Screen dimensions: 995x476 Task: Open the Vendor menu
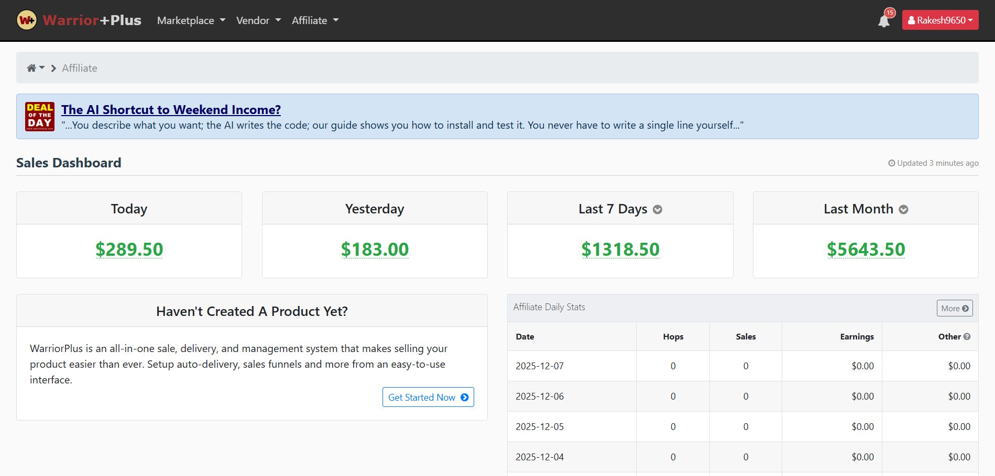[x=258, y=20]
